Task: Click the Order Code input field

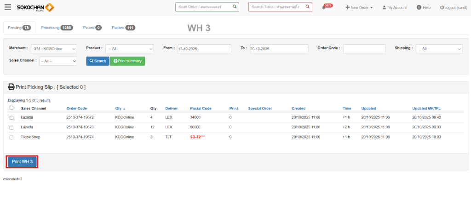Action: pyautogui.click(x=364, y=49)
